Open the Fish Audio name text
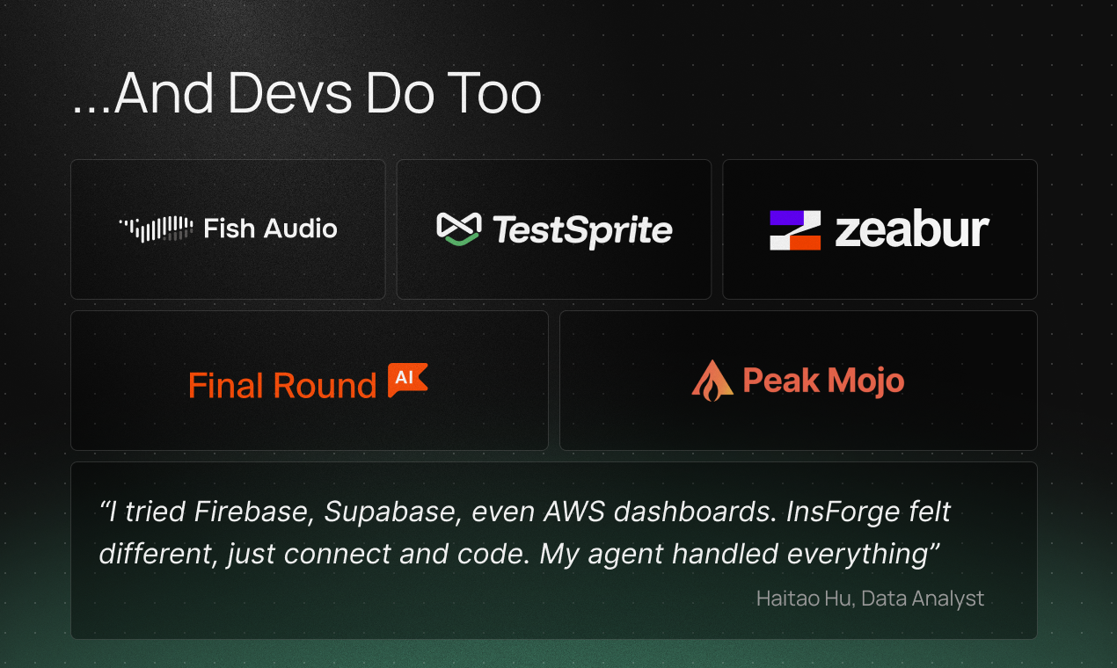This screenshot has width=1117, height=668. (x=270, y=229)
